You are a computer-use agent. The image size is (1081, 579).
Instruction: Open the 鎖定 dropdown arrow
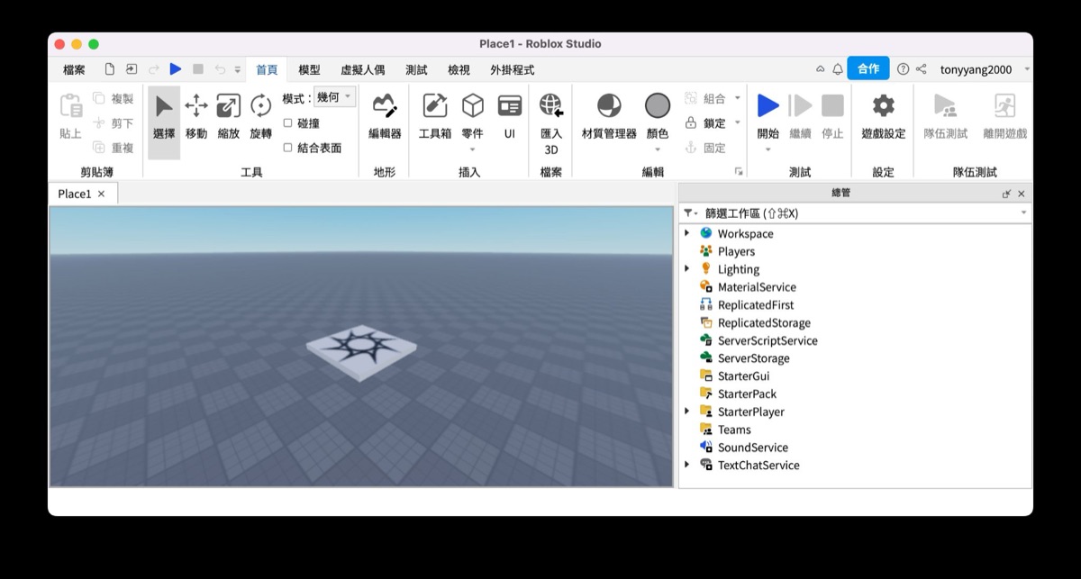tap(737, 122)
